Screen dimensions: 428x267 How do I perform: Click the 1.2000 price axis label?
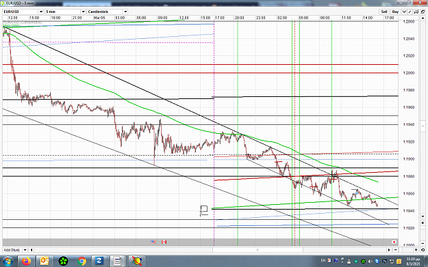click(408, 73)
